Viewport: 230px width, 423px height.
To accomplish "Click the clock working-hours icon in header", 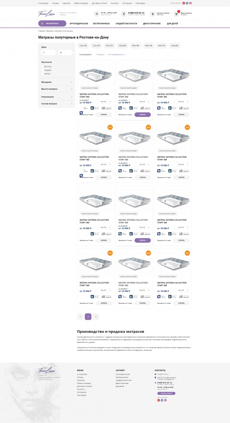I will (97, 14).
